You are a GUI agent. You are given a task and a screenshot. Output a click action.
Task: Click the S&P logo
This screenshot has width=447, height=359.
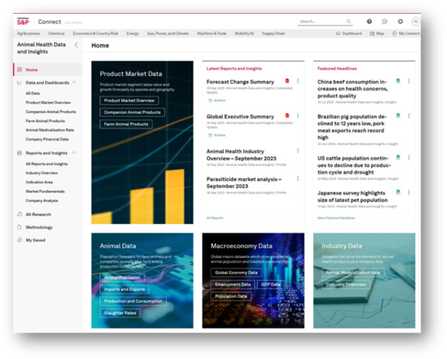(x=23, y=22)
